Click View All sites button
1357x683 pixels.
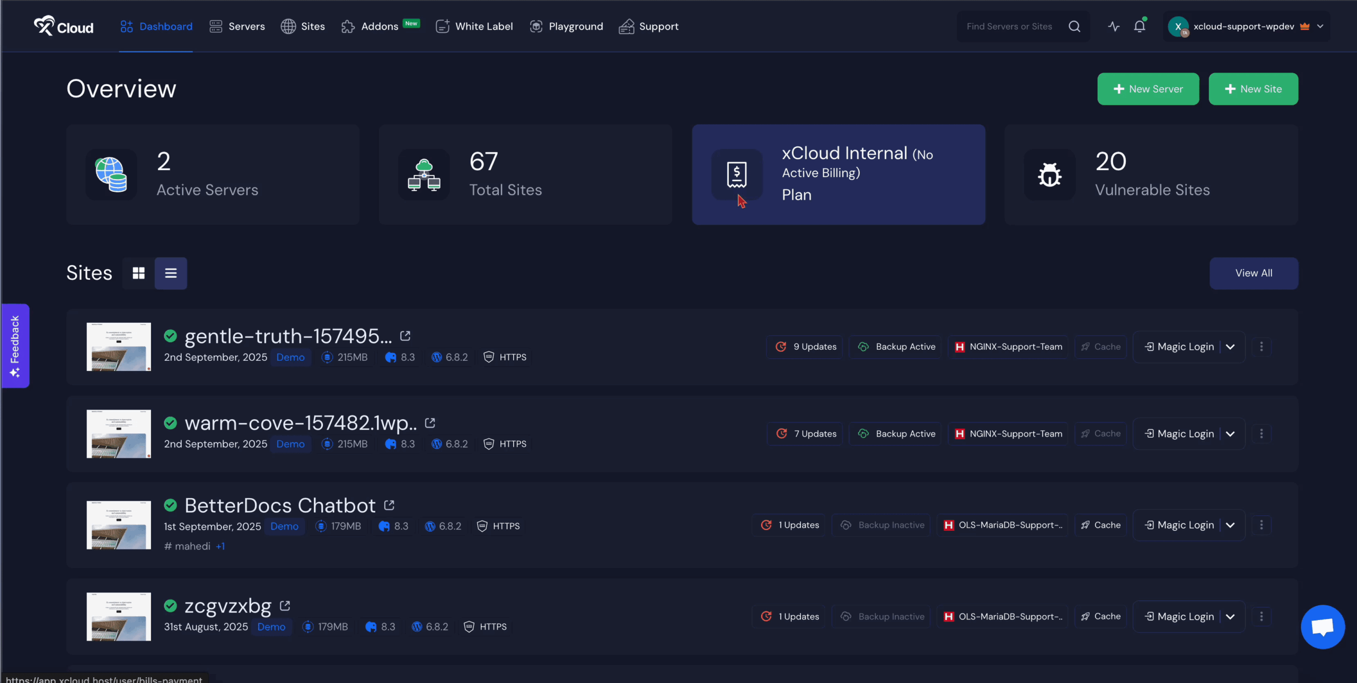[x=1253, y=273]
